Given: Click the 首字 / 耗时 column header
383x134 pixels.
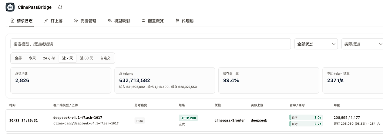Looking at the screenshot, I should [x=297, y=105].
